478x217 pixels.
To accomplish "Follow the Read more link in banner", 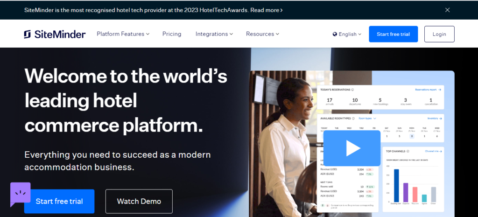I will click(x=267, y=10).
